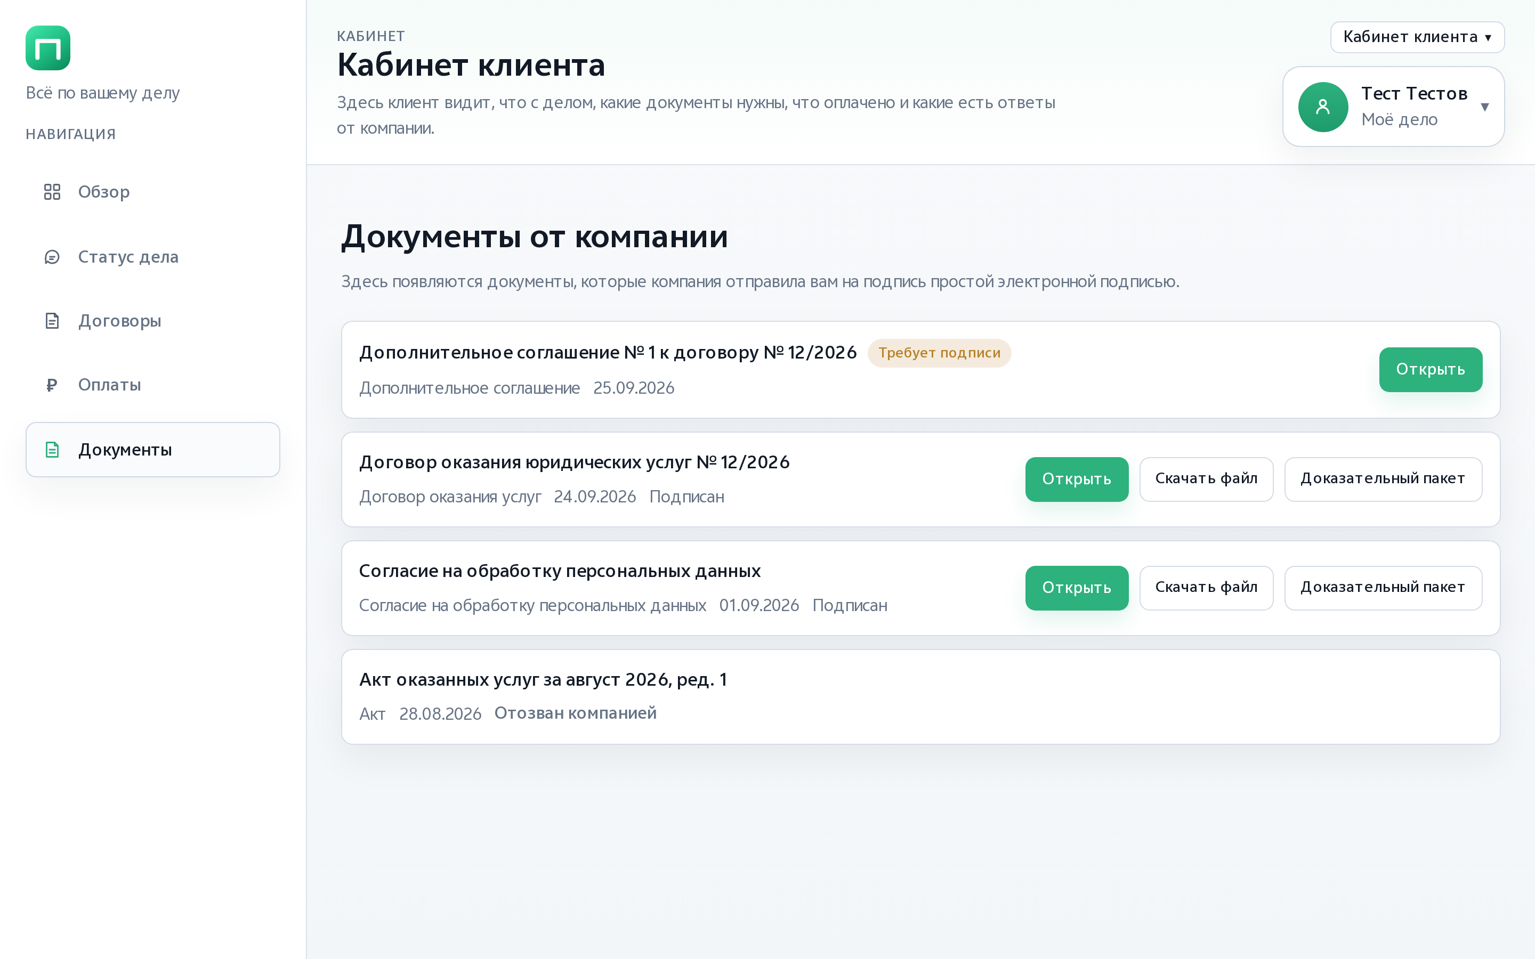
Task: Expand the Тест Тестов profile arrow
Action: click(x=1484, y=107)
